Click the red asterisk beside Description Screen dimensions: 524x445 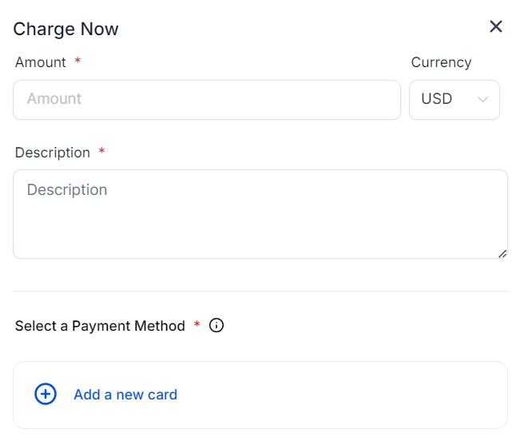101,152
